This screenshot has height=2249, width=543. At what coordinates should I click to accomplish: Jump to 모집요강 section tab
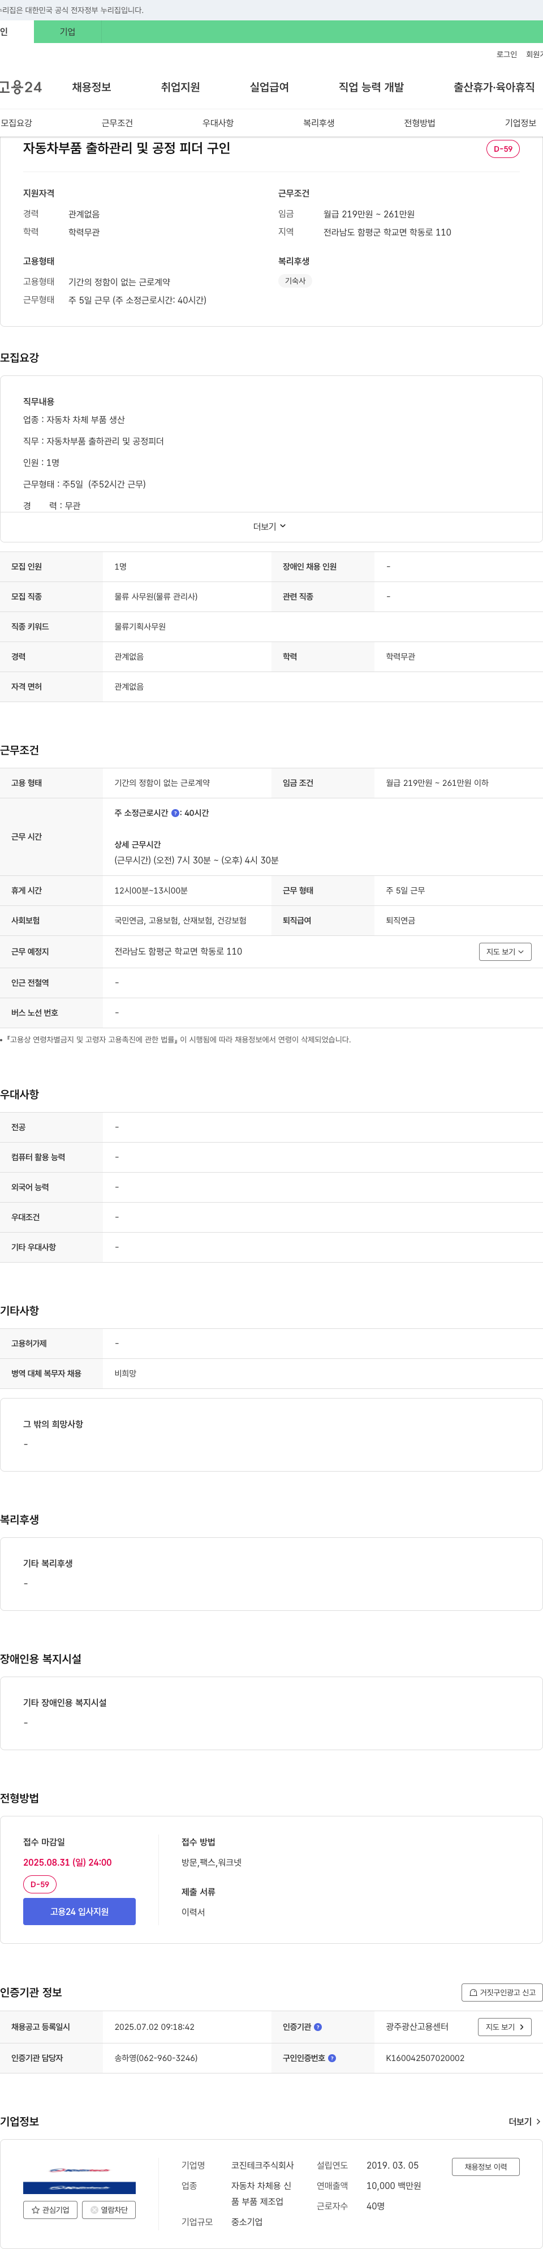click(16, 123)
